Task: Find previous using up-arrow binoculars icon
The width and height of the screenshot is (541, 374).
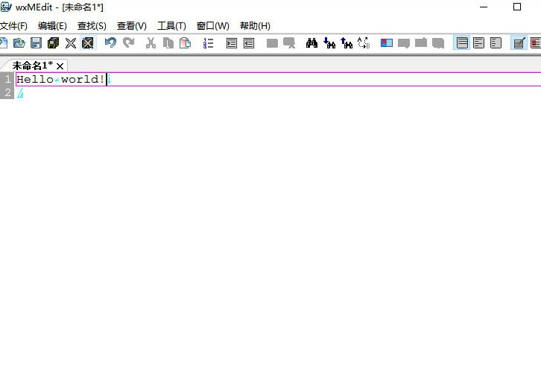Action: (347, 43)
